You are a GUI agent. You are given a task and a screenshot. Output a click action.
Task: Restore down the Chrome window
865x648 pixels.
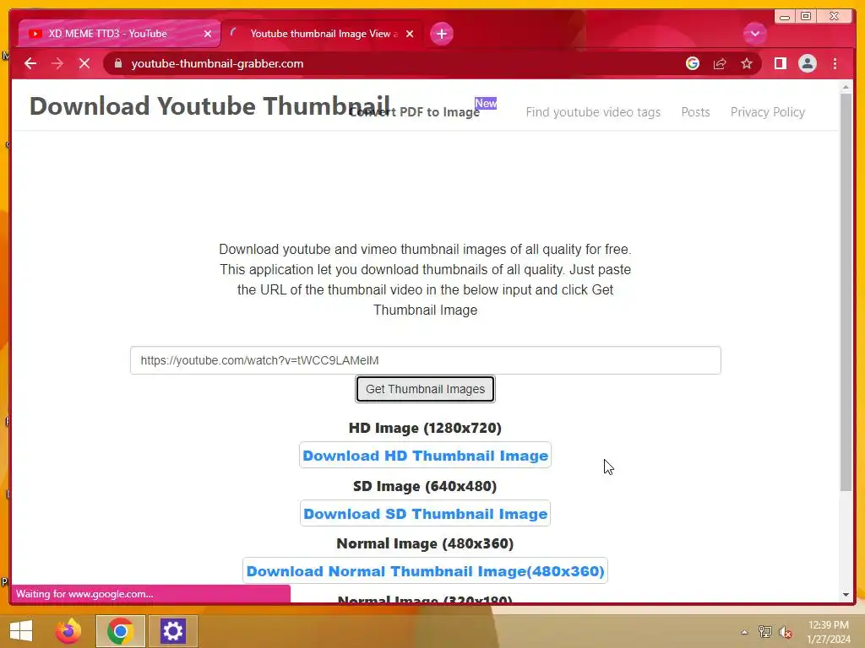805,17
